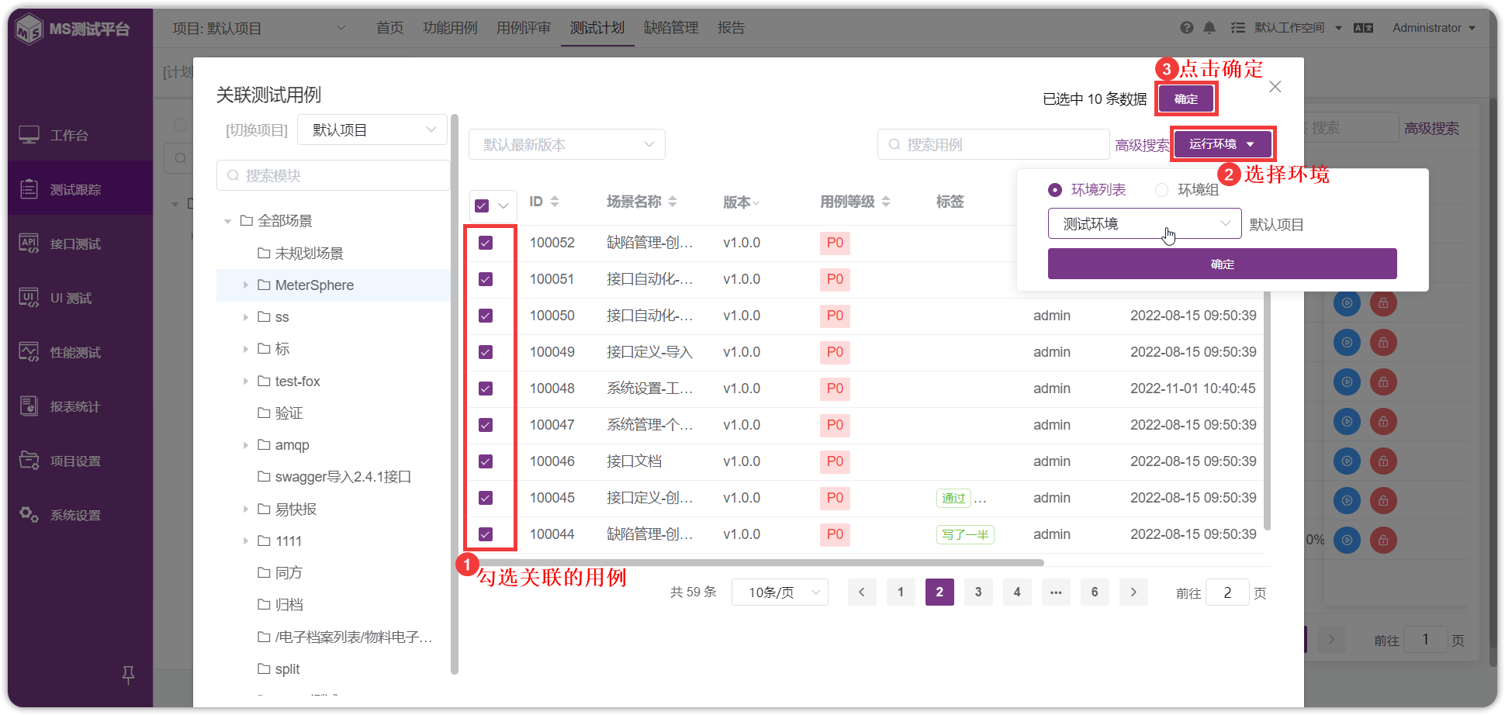
Task: Open 高级搜索 link in dialog
Action: [x=1143, y=145]
